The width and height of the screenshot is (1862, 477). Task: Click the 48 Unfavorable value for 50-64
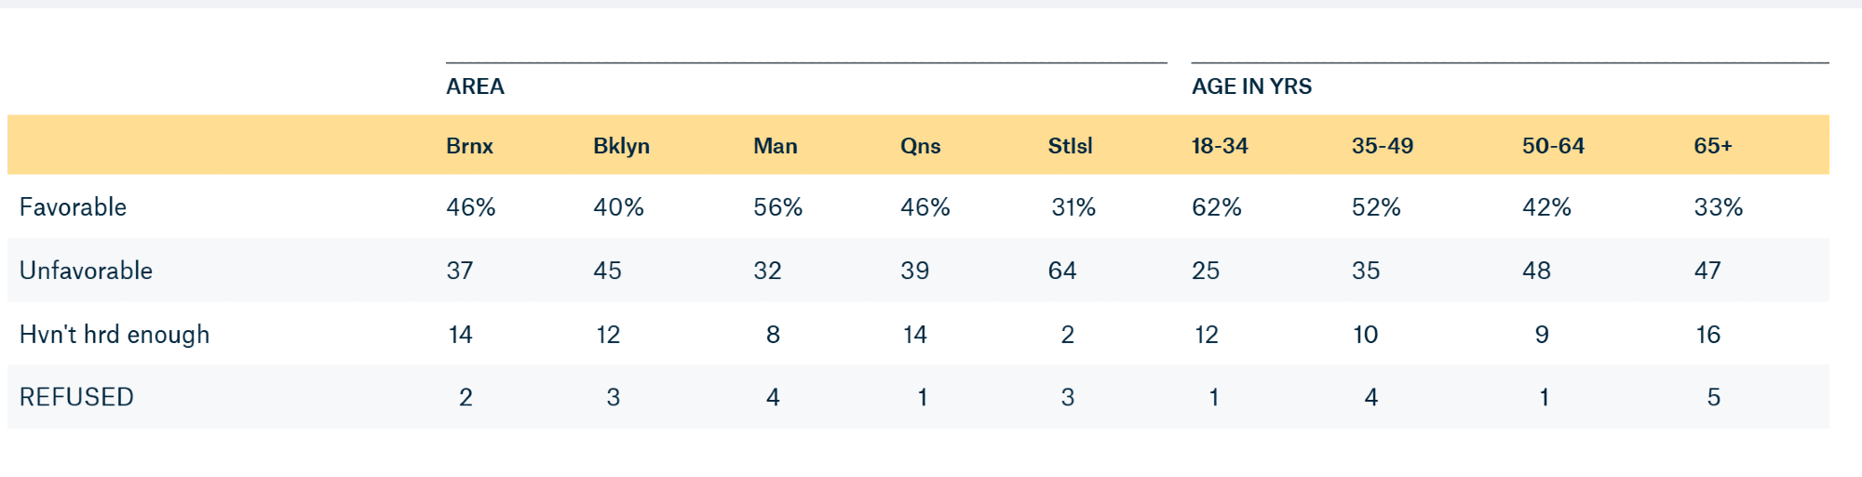(x=1536, y=271)
